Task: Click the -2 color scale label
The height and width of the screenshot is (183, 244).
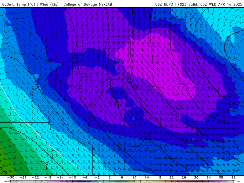Action: pos(97,178)
